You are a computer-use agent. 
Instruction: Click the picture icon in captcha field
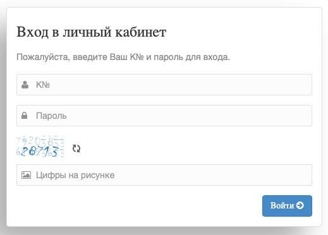26,175
